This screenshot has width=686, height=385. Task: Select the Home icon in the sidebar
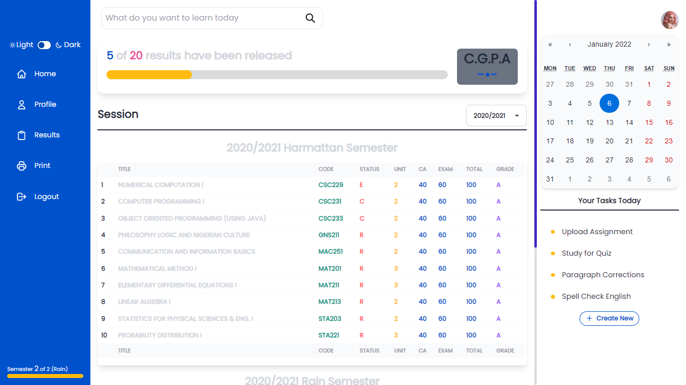(21, 73)
